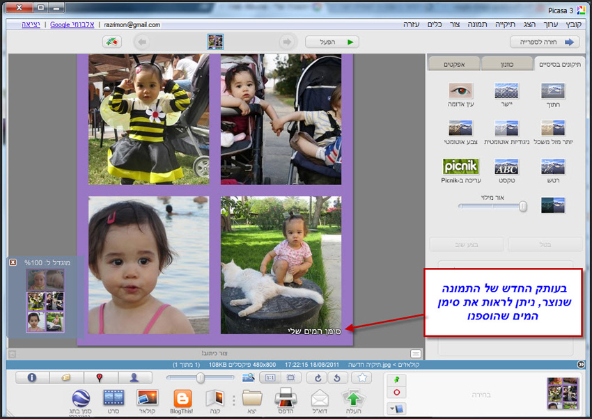Click the Upload (העלה) green arrow icon
This screenshot has height=419, width=592.
tap(353, 398)
